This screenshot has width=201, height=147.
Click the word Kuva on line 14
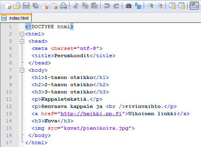[x=51, y=121]
